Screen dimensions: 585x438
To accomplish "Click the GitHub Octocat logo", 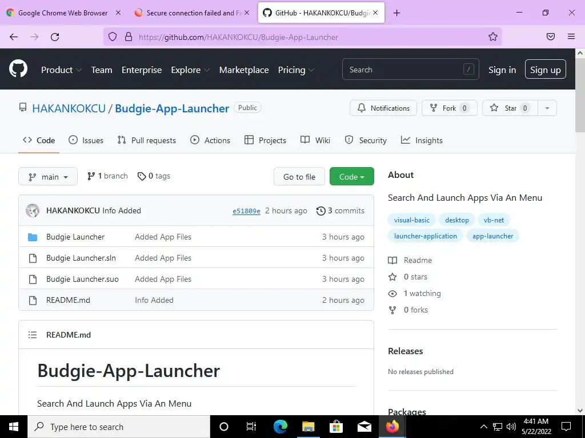I will [x=18, y=69].
